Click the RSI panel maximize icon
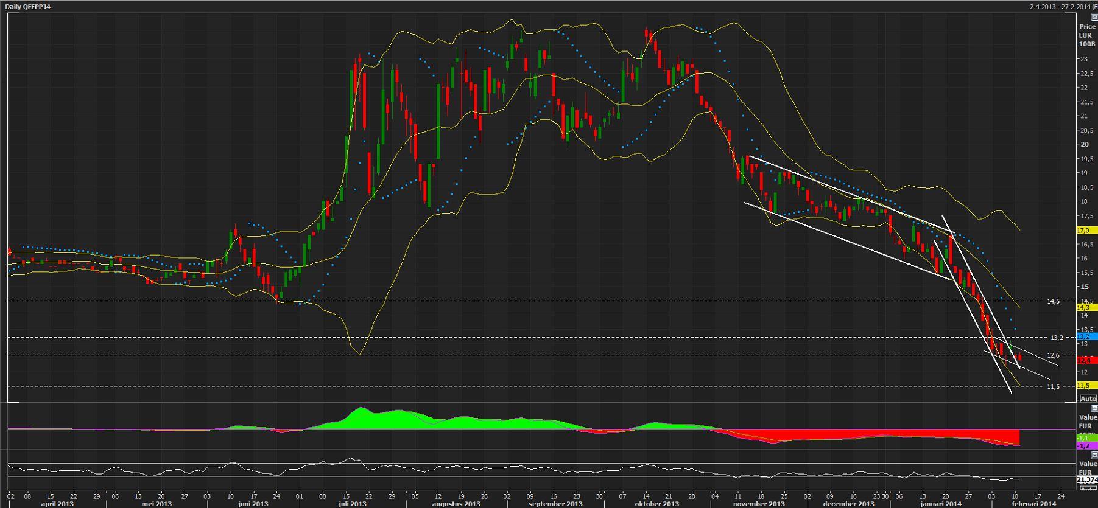The height and width of the screenshot is (508, 1098). (x=1094, y=455)
